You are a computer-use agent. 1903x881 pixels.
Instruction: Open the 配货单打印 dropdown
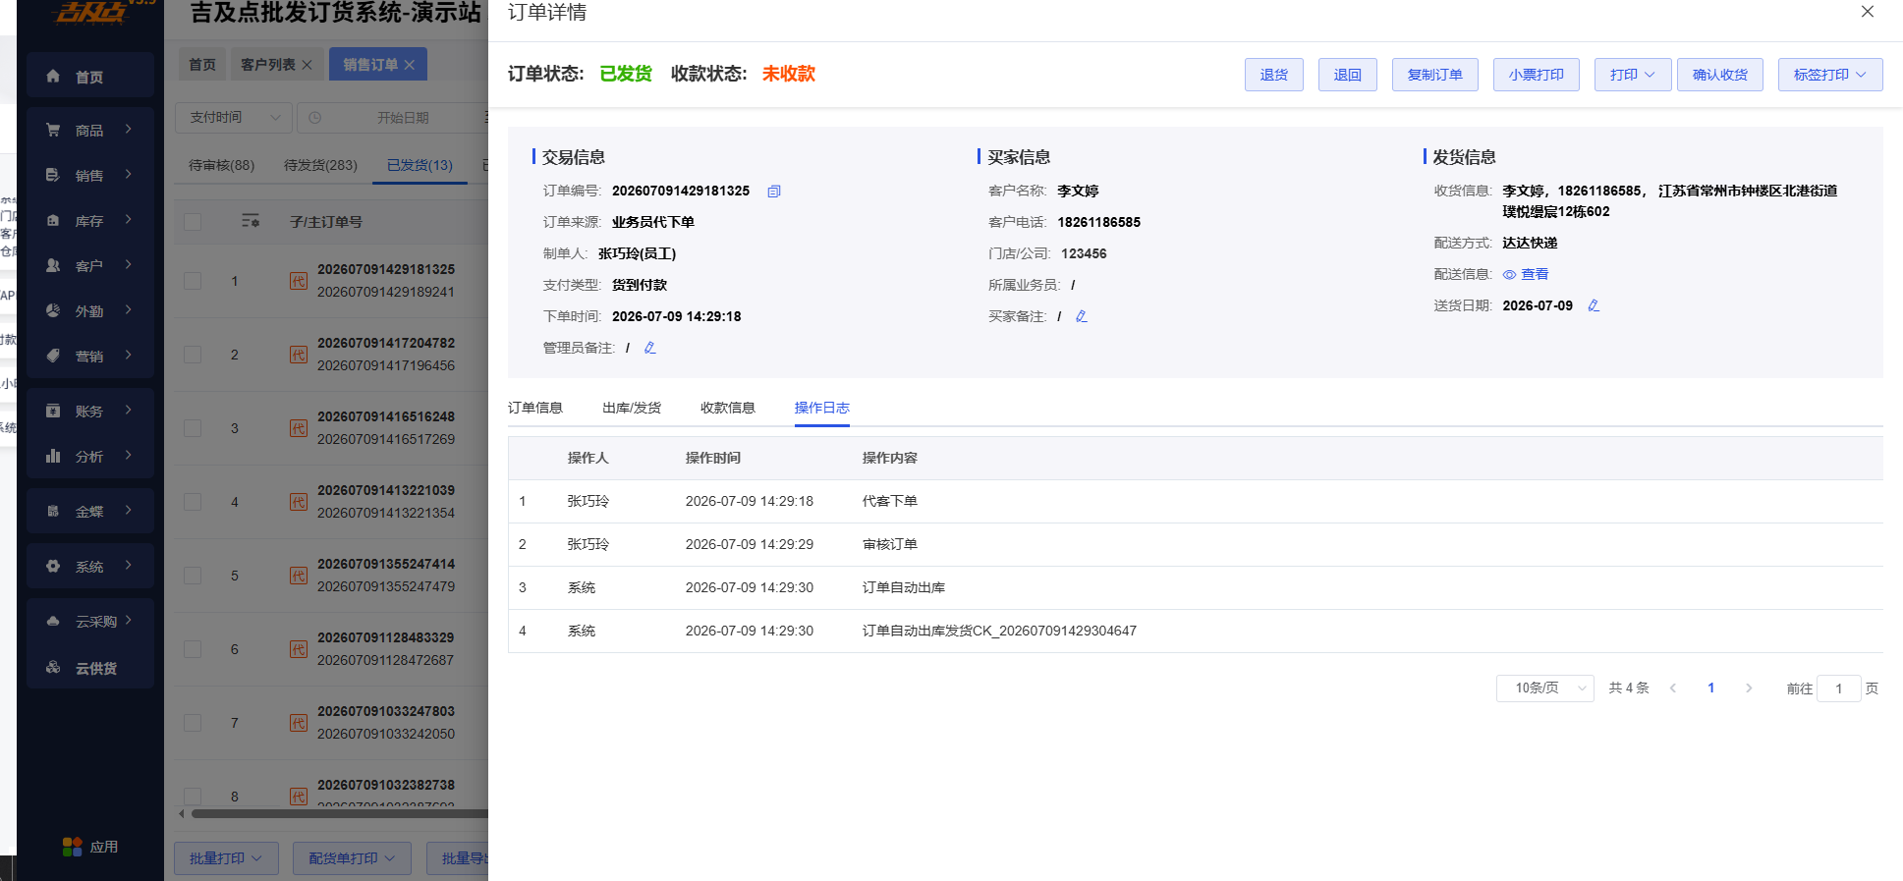pos(352,858)
